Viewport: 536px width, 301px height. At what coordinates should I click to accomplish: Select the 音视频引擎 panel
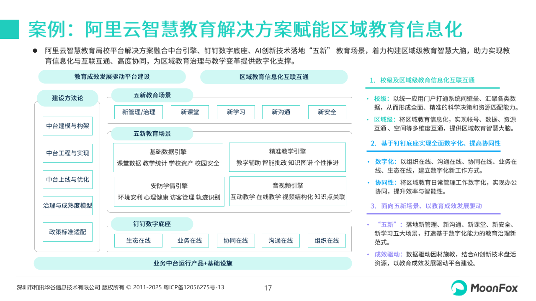[288, 191]
